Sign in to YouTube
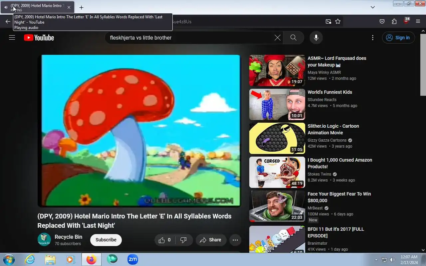426x266 pixels. 398,38
